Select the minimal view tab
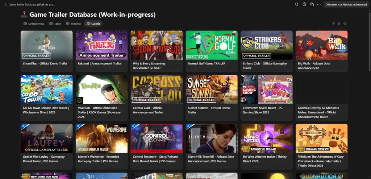371x179 pixels. click(74, 24)
